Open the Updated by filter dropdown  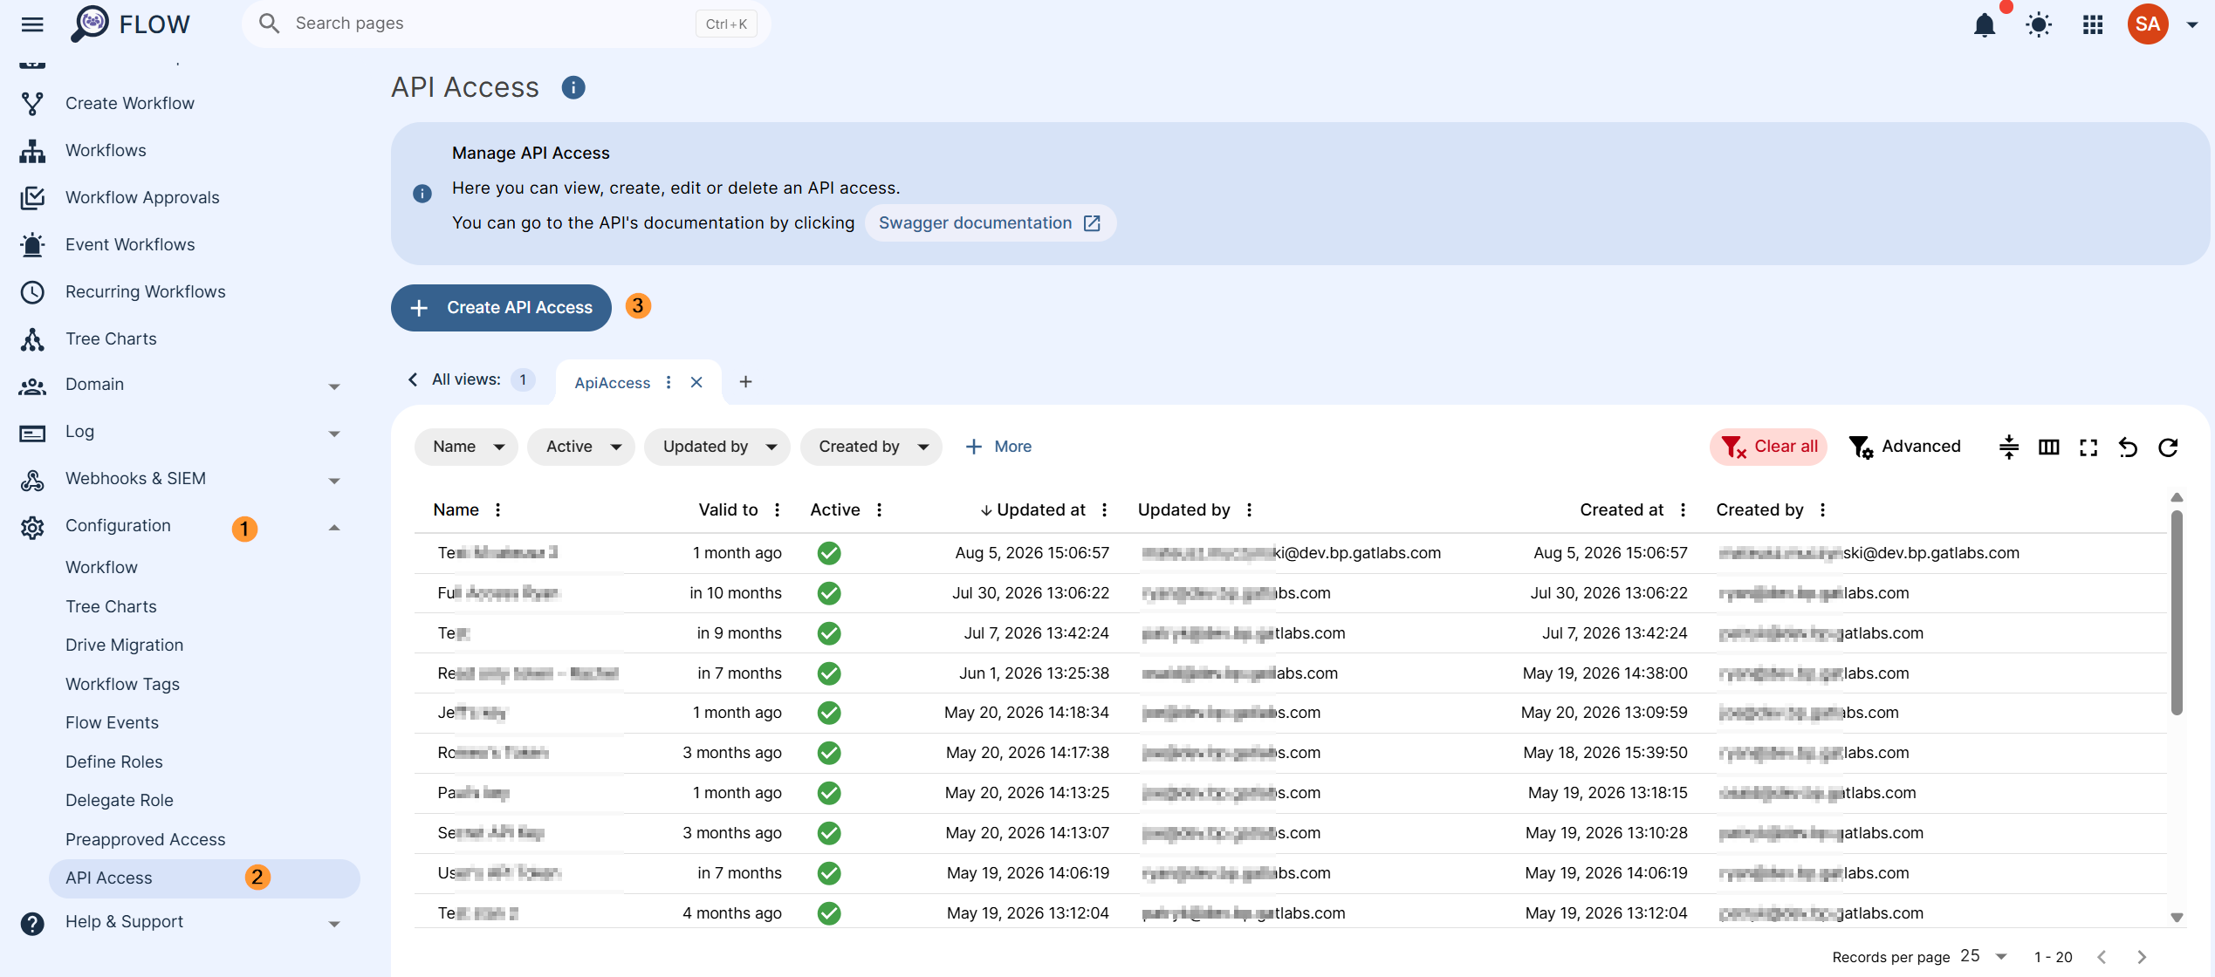pos(717,447)
